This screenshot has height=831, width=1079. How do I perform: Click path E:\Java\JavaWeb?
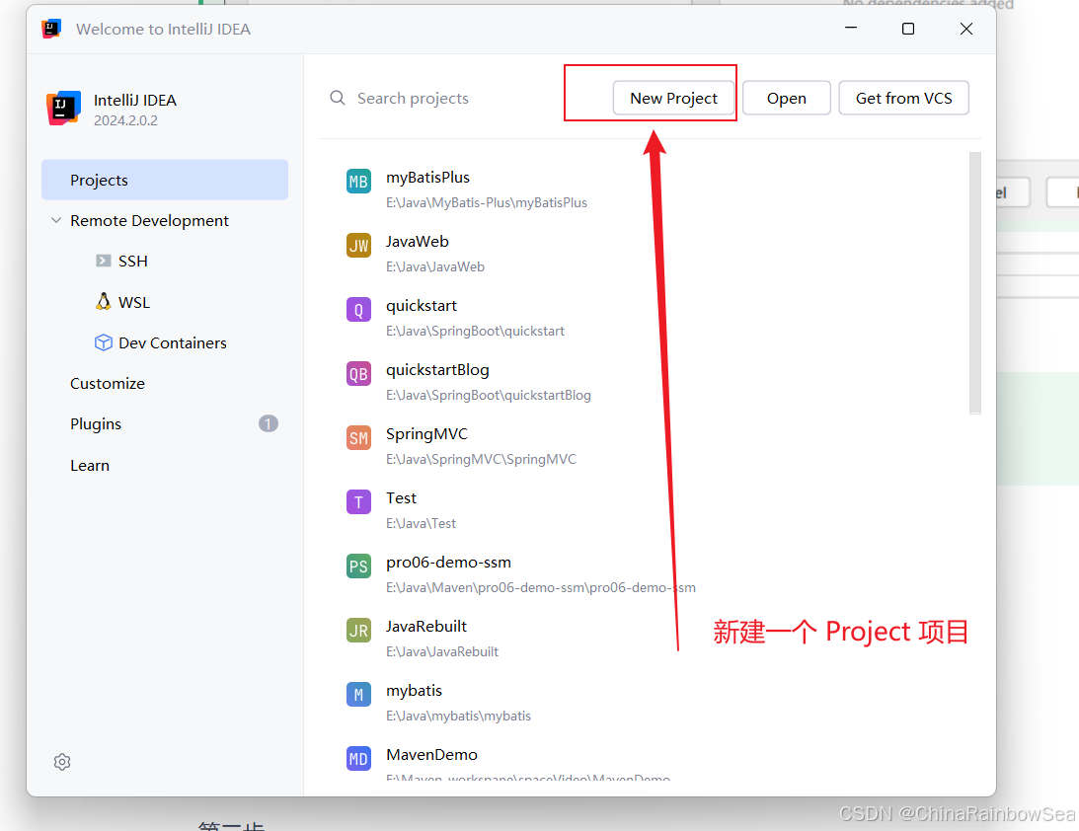tap(435, 266)
